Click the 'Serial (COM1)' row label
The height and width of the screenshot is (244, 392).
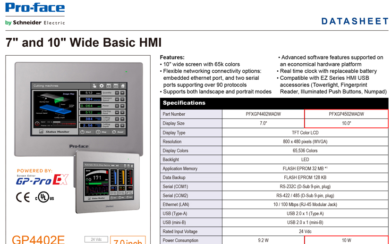(175, 186)
